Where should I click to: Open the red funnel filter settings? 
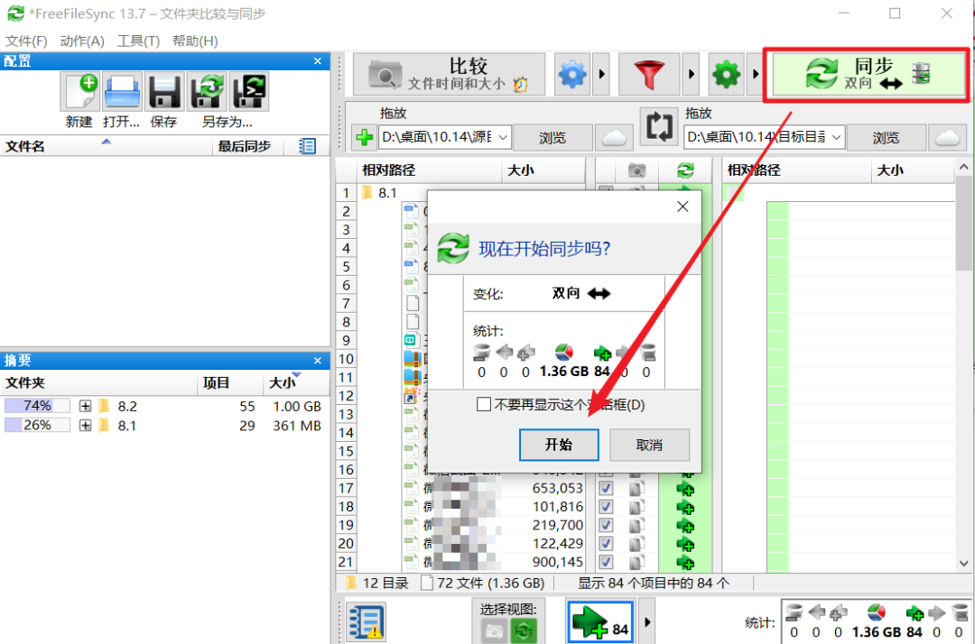click(649, 75)
